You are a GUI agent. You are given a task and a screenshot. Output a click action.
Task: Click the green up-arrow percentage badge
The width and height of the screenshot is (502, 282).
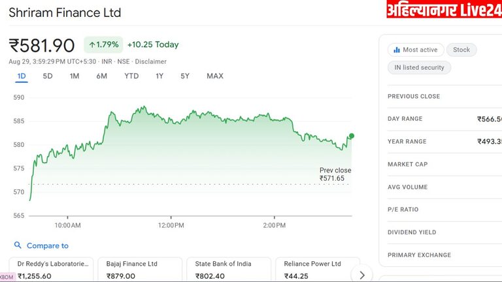[103, 44]
